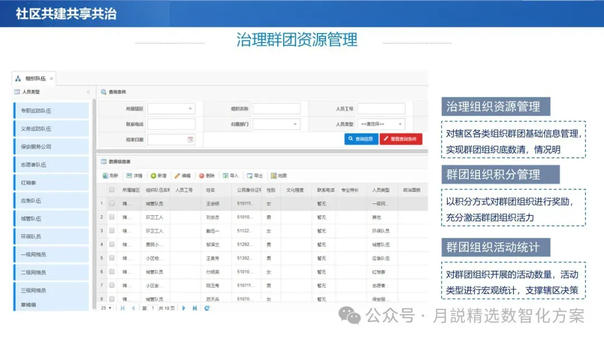Click the red 重置查询条件 button

401,139
